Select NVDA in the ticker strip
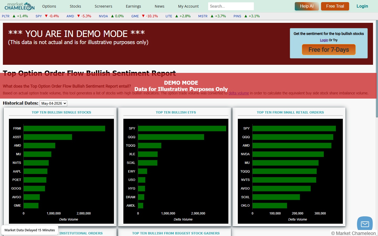 (x=103, y=16)
